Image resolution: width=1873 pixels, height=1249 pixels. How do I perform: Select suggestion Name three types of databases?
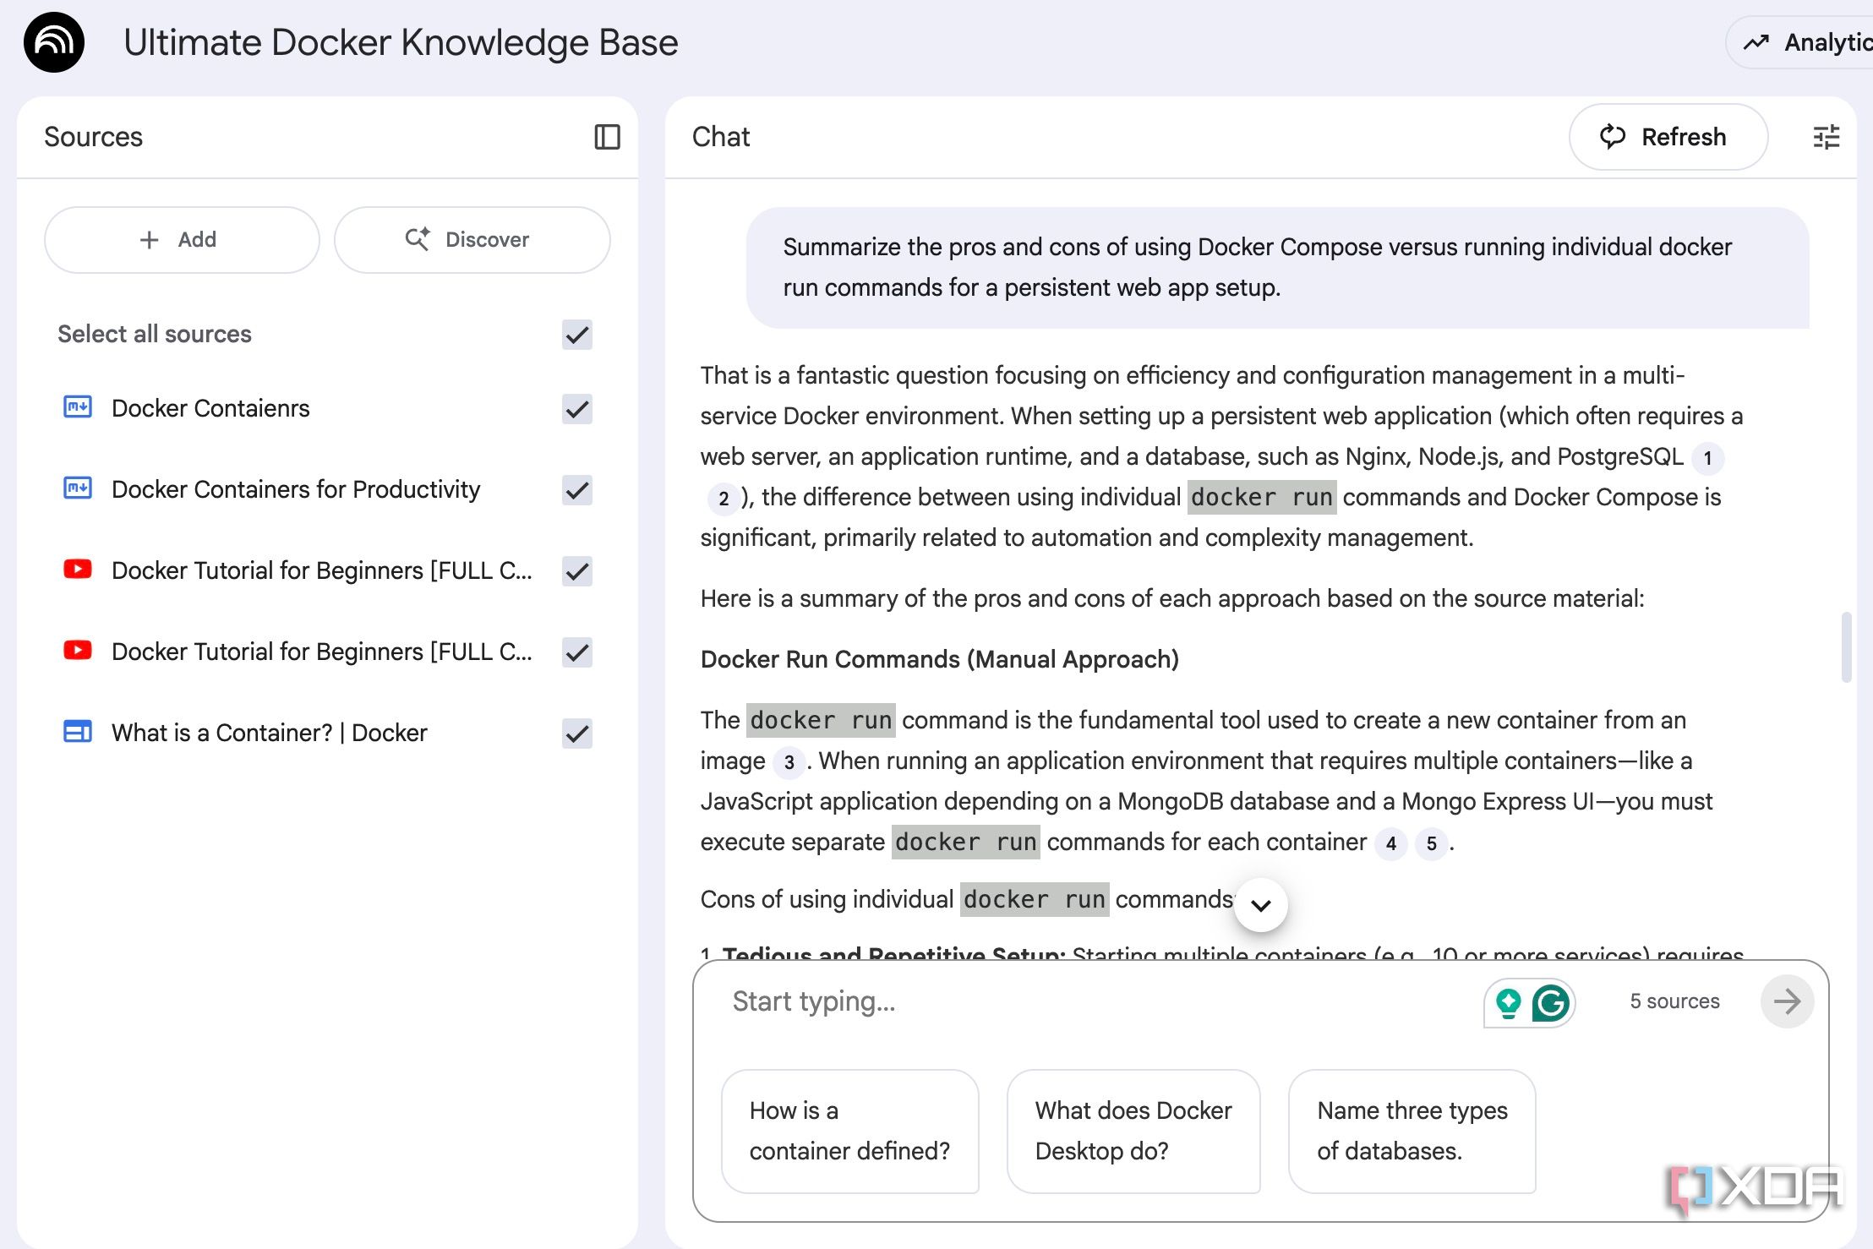pos(1412,1131)
